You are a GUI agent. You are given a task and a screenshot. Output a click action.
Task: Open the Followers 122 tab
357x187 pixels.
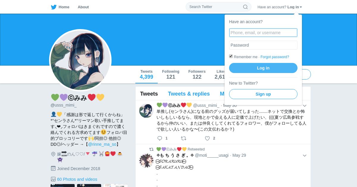tap(197, 75)
